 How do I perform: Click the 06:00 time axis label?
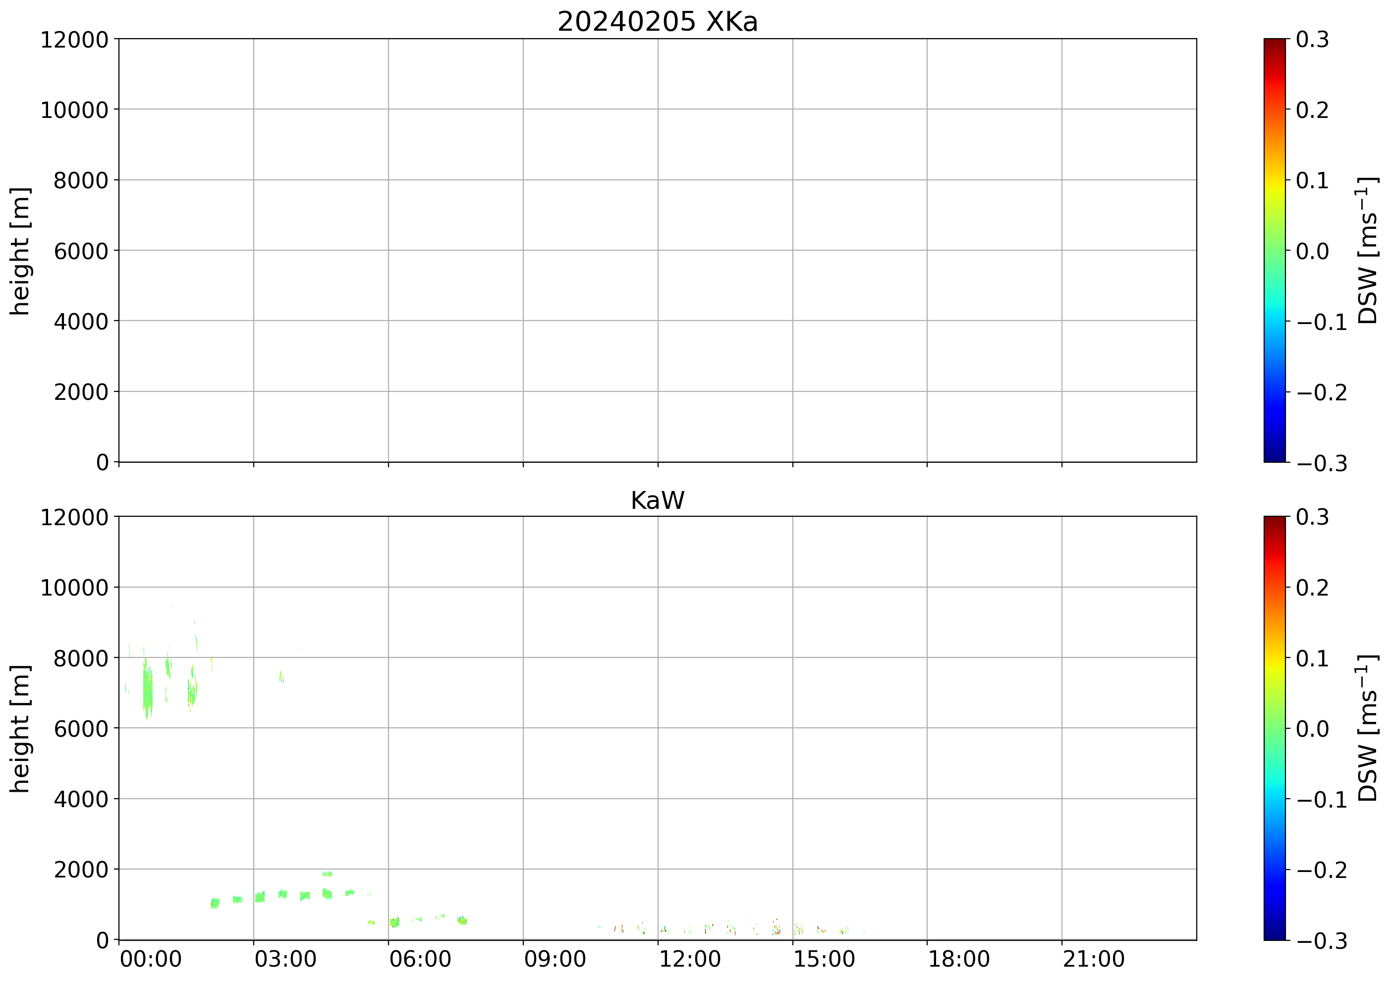(x=420, y=960)
